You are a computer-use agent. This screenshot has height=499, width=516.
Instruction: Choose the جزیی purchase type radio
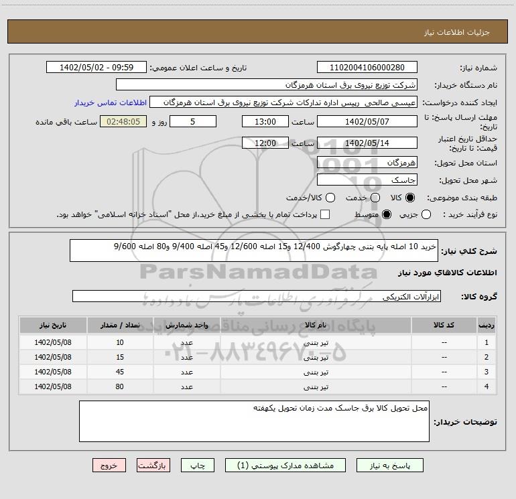tap(426, 214)
